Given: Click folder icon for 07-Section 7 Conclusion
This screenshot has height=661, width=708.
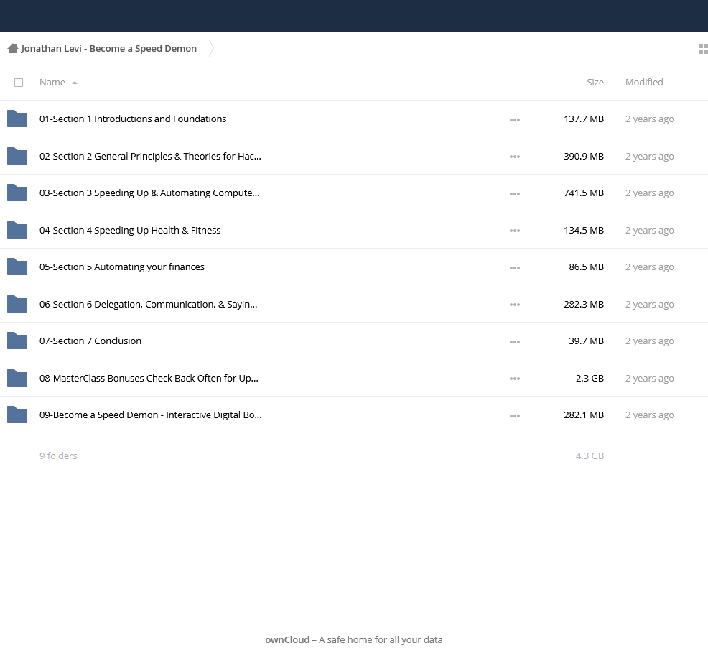Looking at the screenshot, I should [x=17, y=341].
